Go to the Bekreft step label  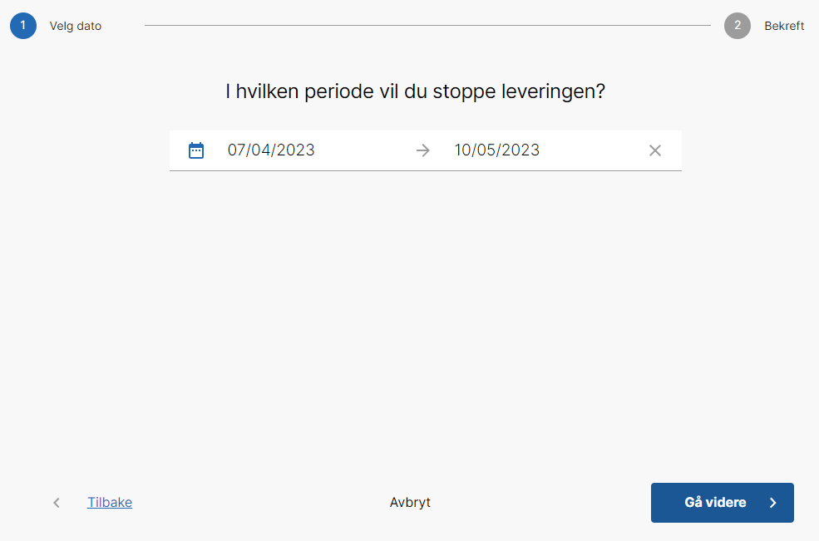coord(784,26)
